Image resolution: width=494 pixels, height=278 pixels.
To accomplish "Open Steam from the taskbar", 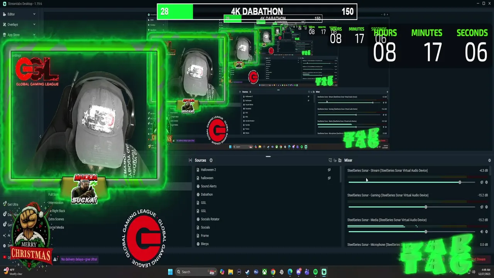I will 247,272.
